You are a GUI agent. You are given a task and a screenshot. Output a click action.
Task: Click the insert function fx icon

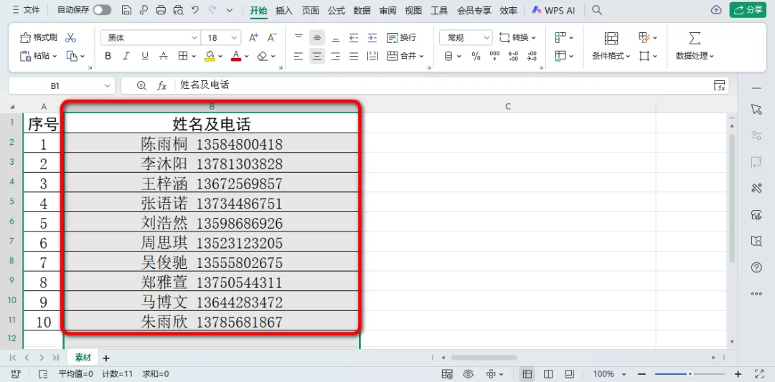coord(161,86)
